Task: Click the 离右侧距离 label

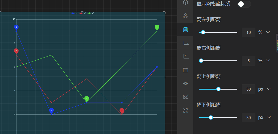Action: click(209, 48)
